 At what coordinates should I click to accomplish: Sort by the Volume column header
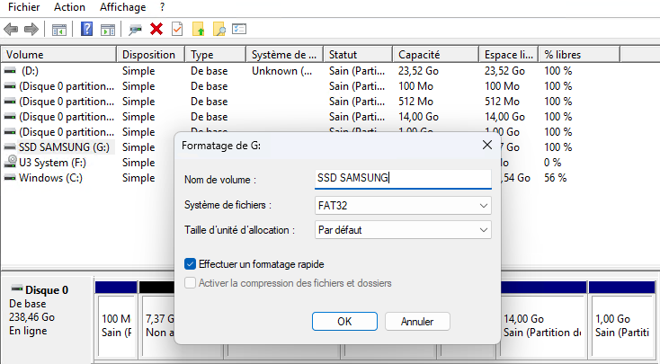59,55
